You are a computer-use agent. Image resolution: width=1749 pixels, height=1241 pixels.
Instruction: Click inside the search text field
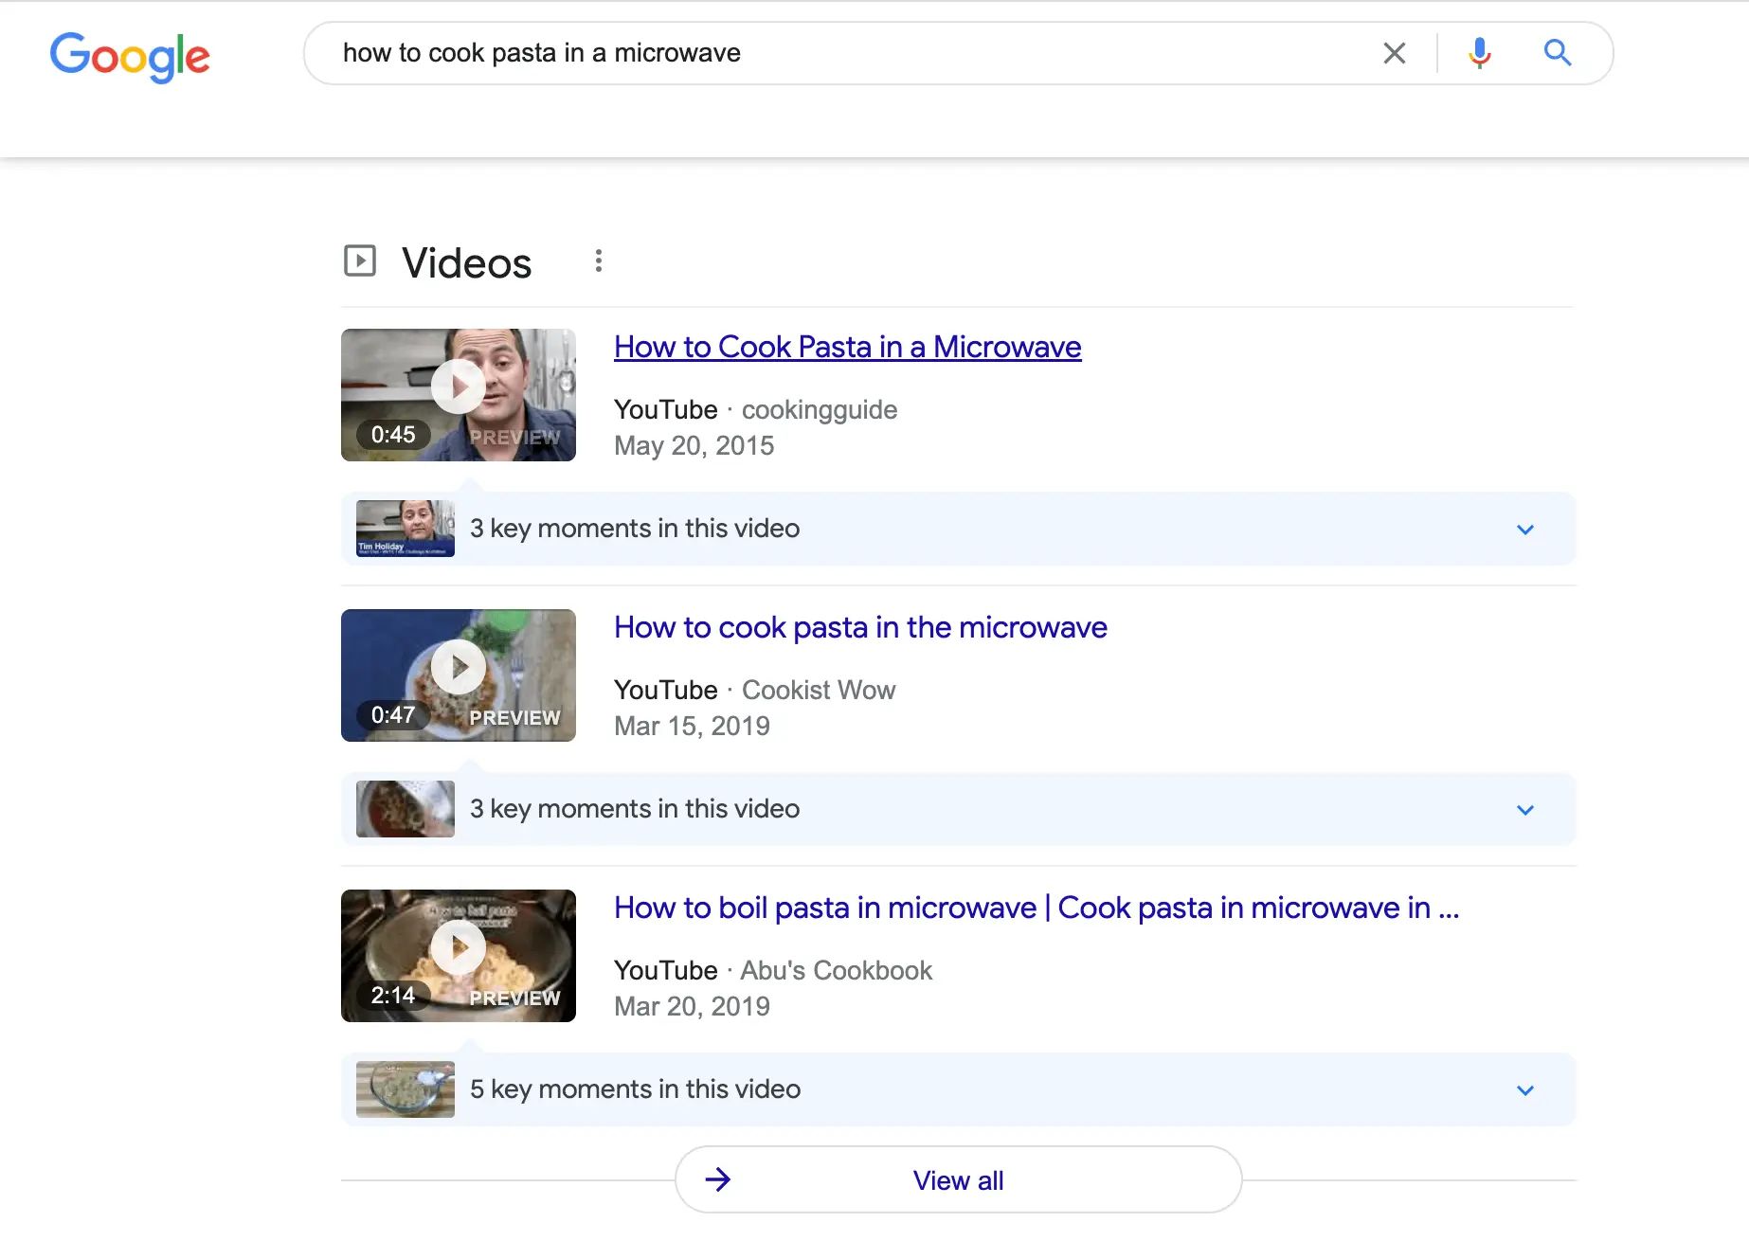click(853, 53)
